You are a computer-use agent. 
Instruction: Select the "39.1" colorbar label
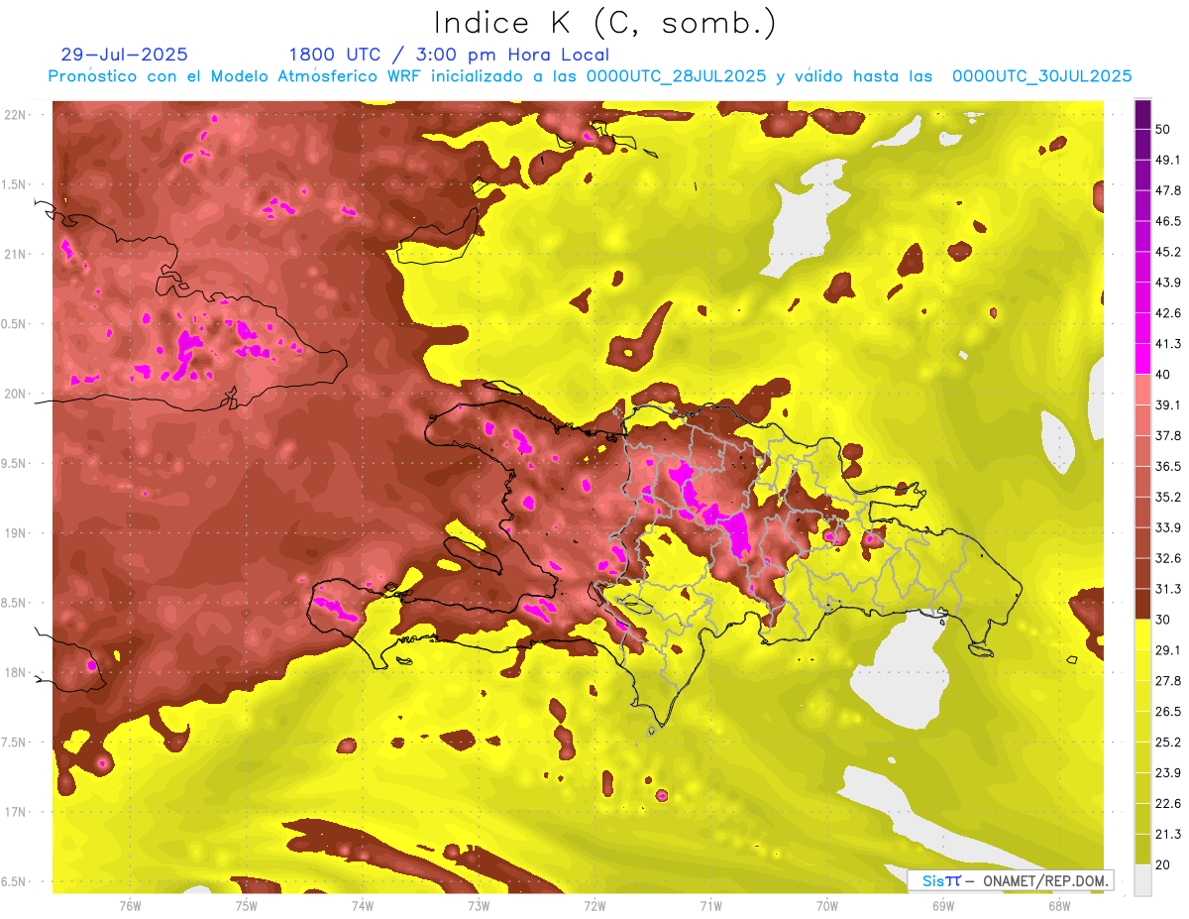1168,404
